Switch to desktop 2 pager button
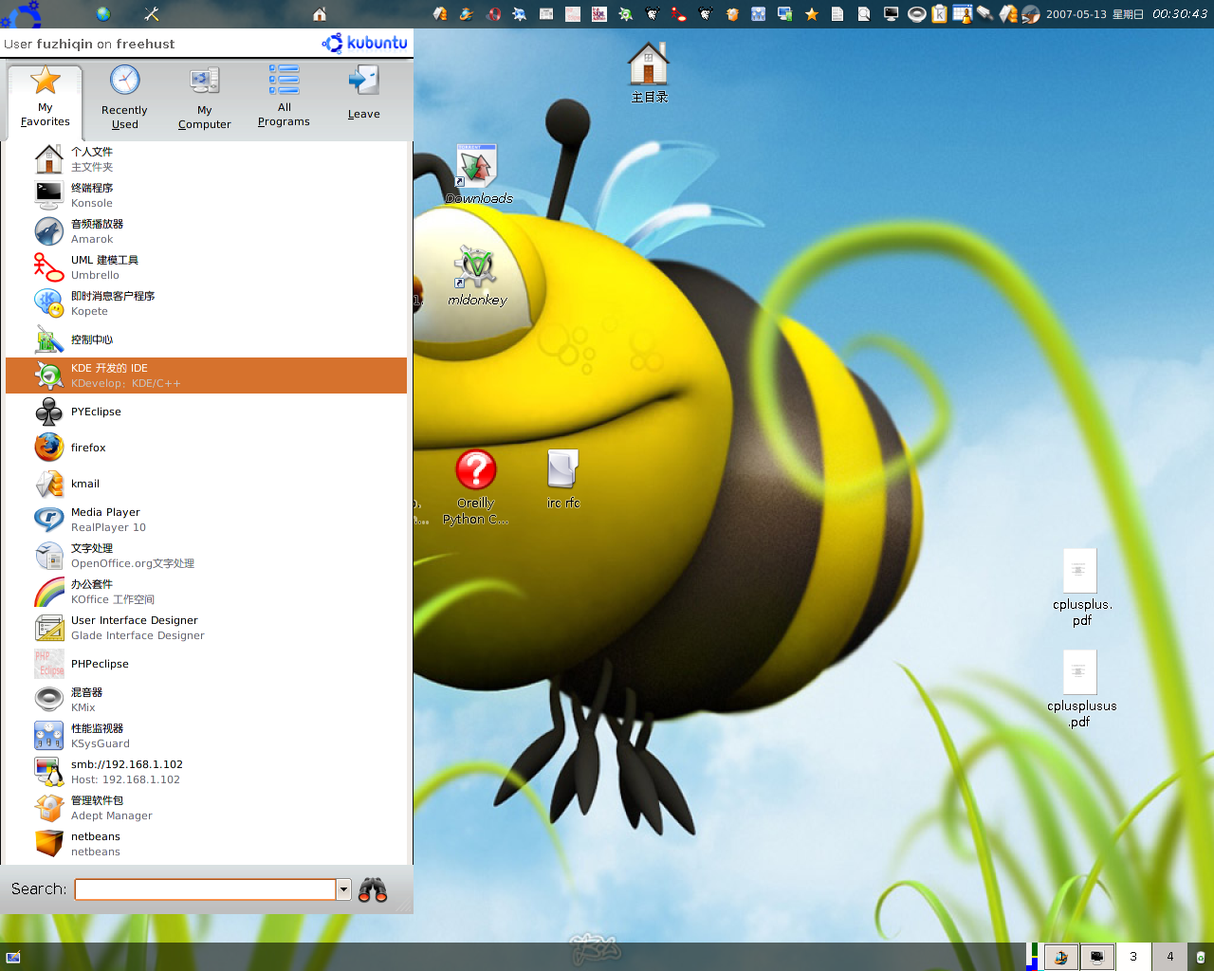The width and height of the screenshot is (1214, 971). click(1097, 957)
